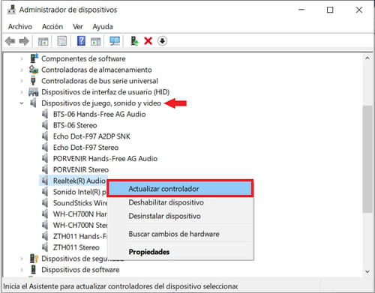Click the update driver toolbar icon
The image size is (375, 293).
(134, 41)
